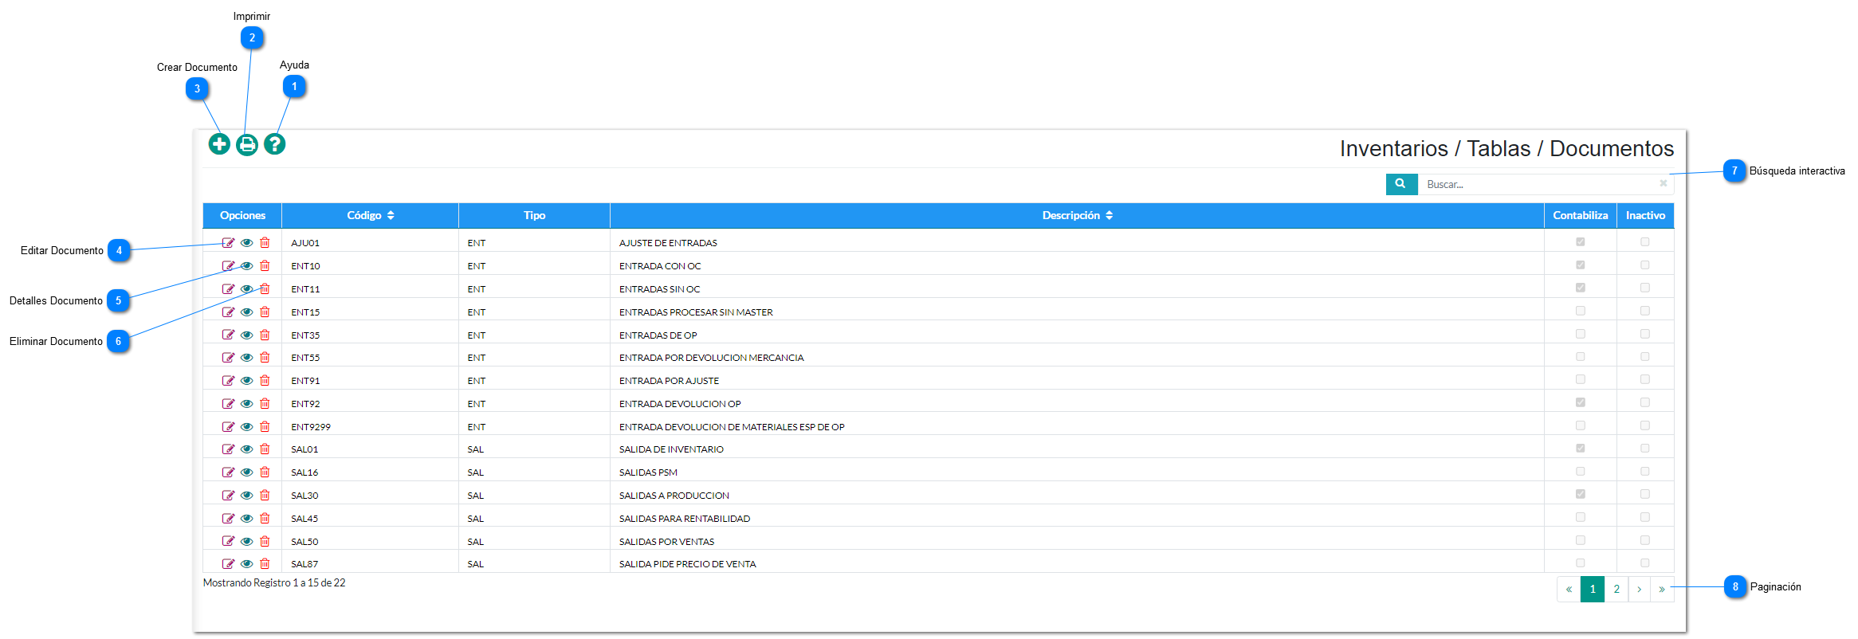1858x639 pixels.
Task: Click 'Mostrando Registro 1 a 15 de 22' text
Action: tap(274, 583)
